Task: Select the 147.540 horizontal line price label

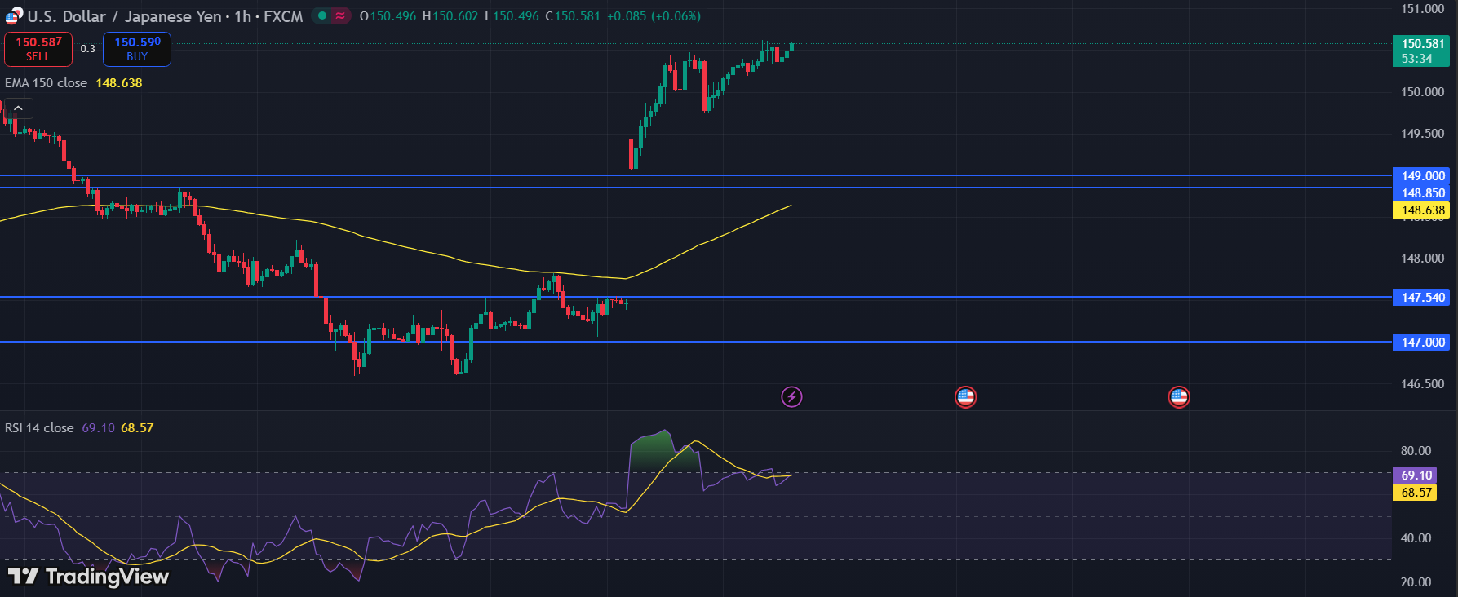Action: (x=1422, y=298)
